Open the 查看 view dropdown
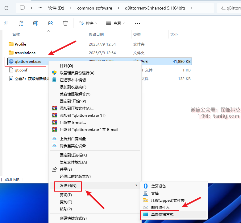Image resolution: width=241 pixels, height=223 pixels. point(115,23)
